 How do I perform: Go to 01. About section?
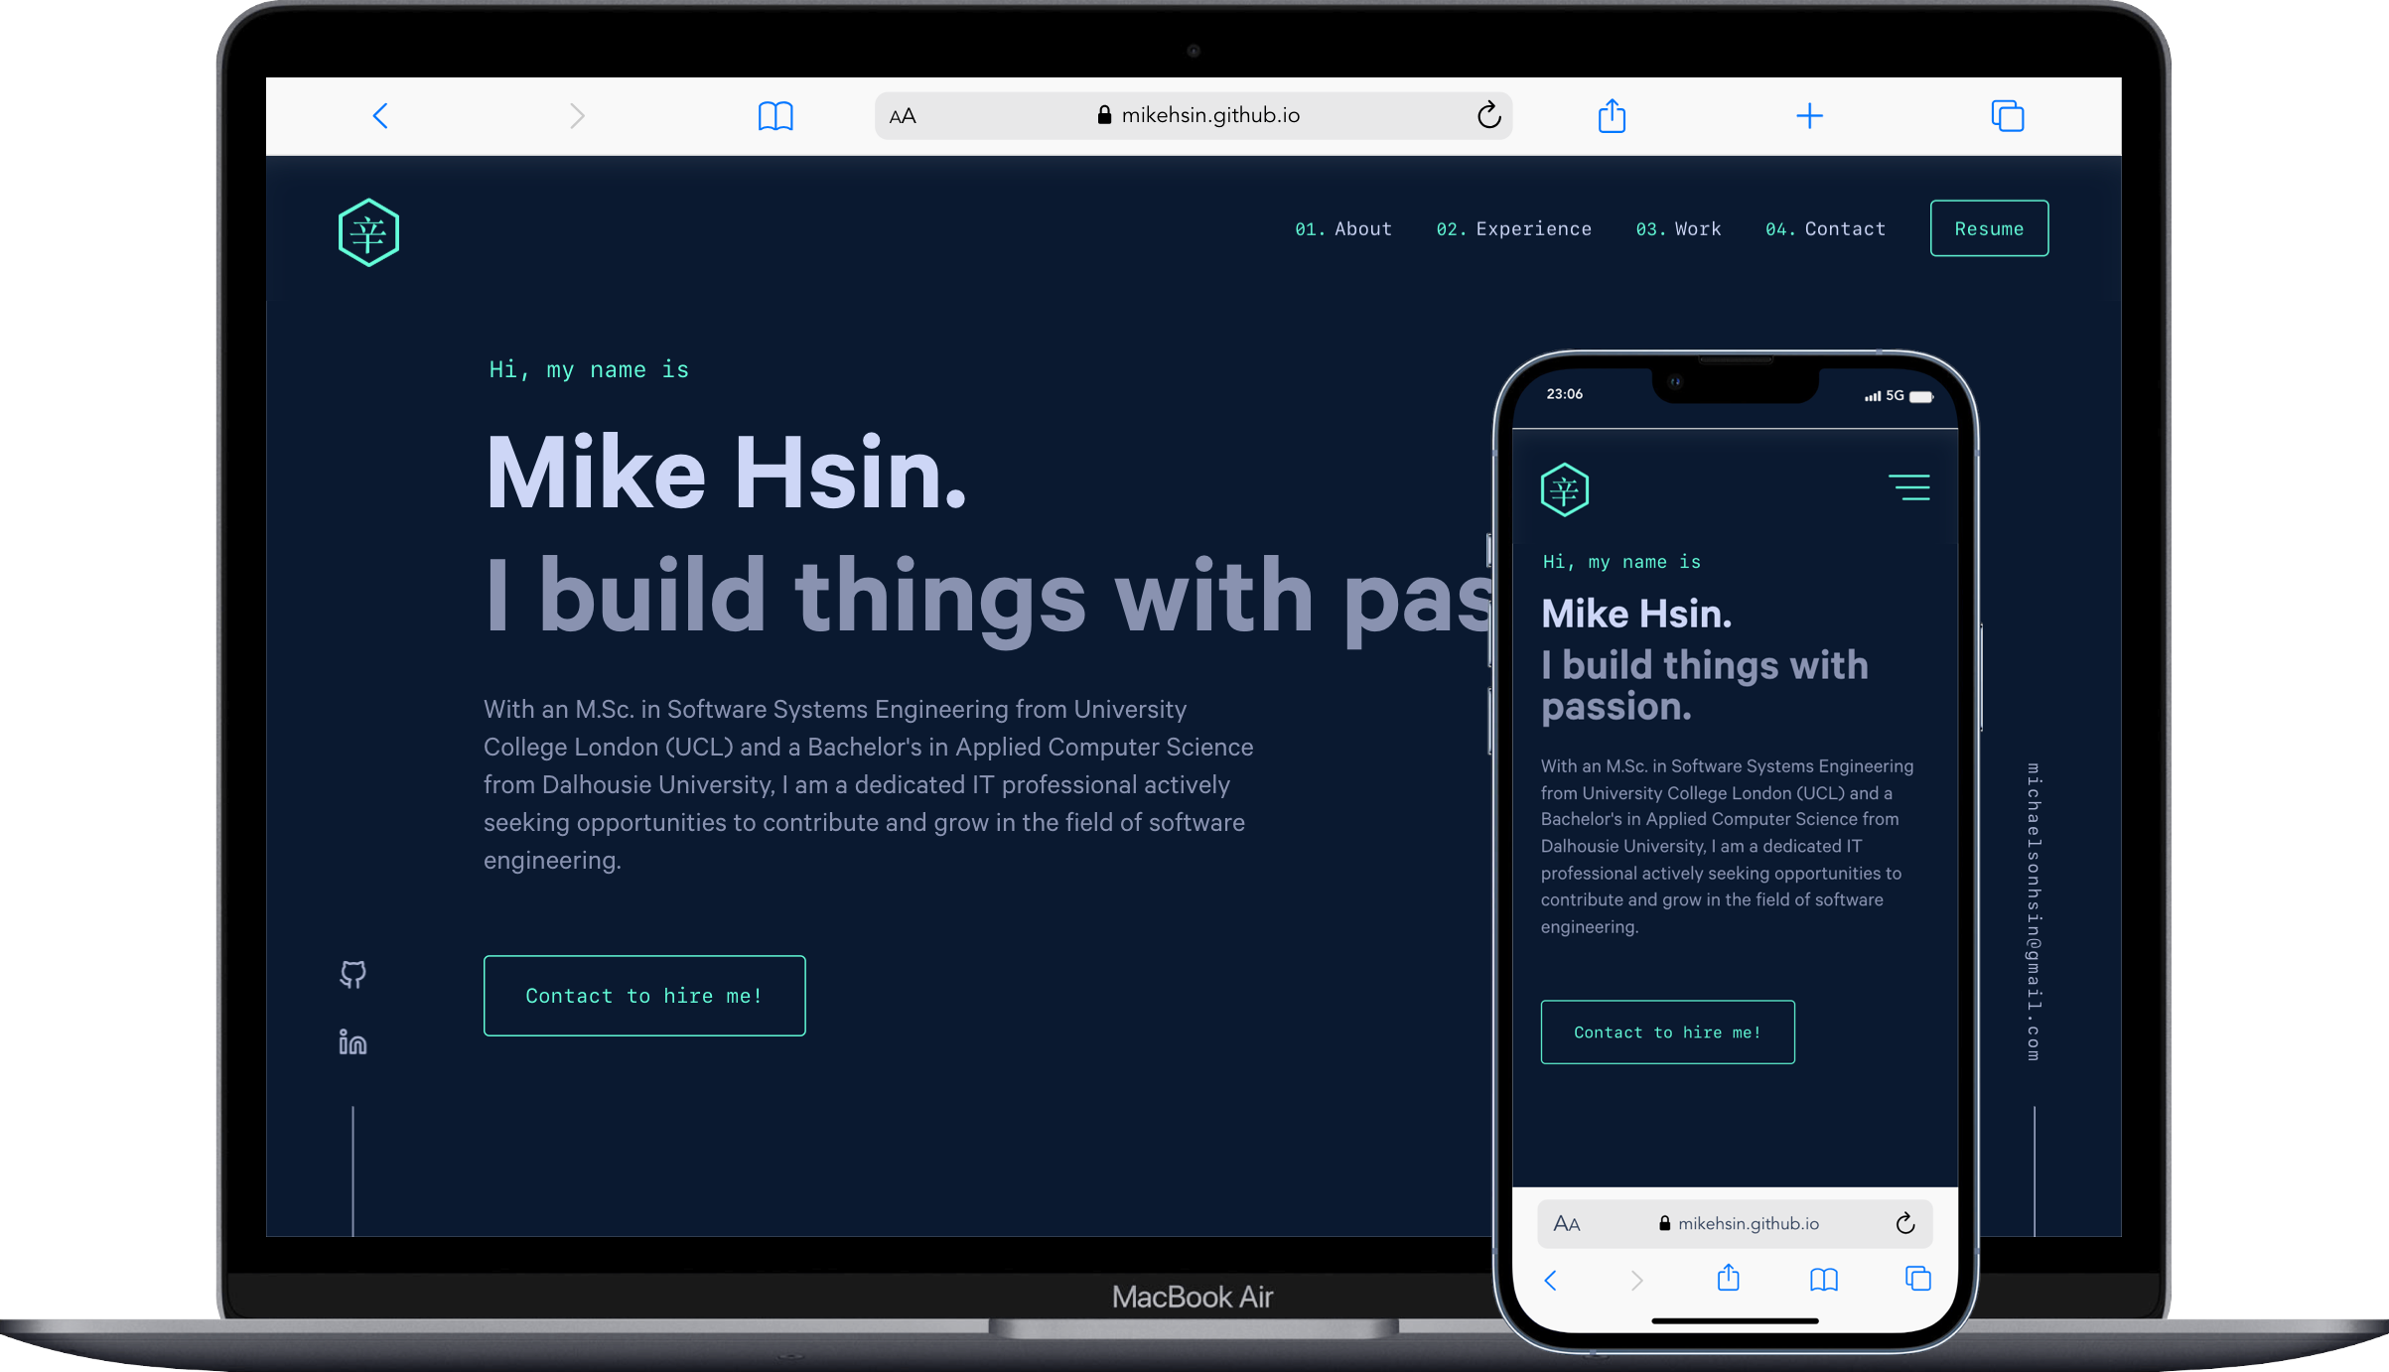coord(1343,229)
